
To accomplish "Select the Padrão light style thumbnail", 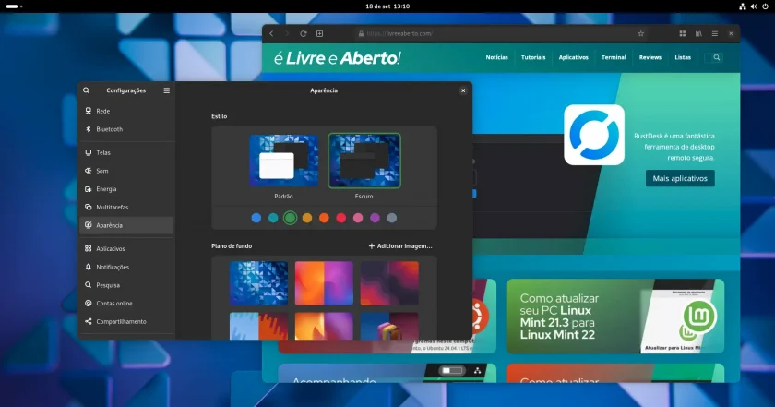I will [x=284, y=161].
